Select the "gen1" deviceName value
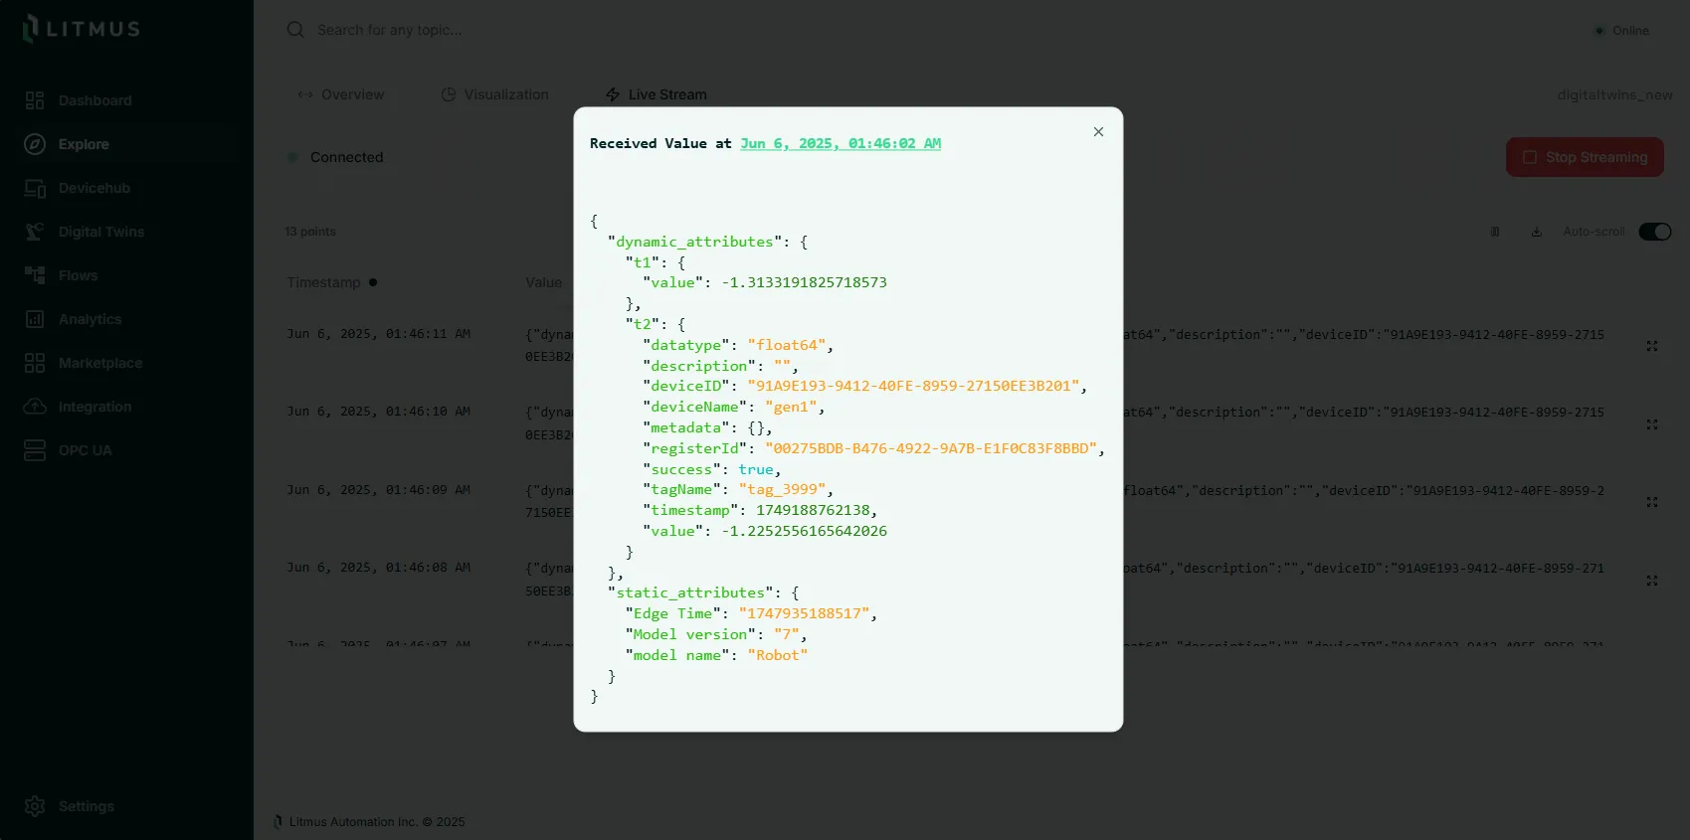 (x=791, y=407)
